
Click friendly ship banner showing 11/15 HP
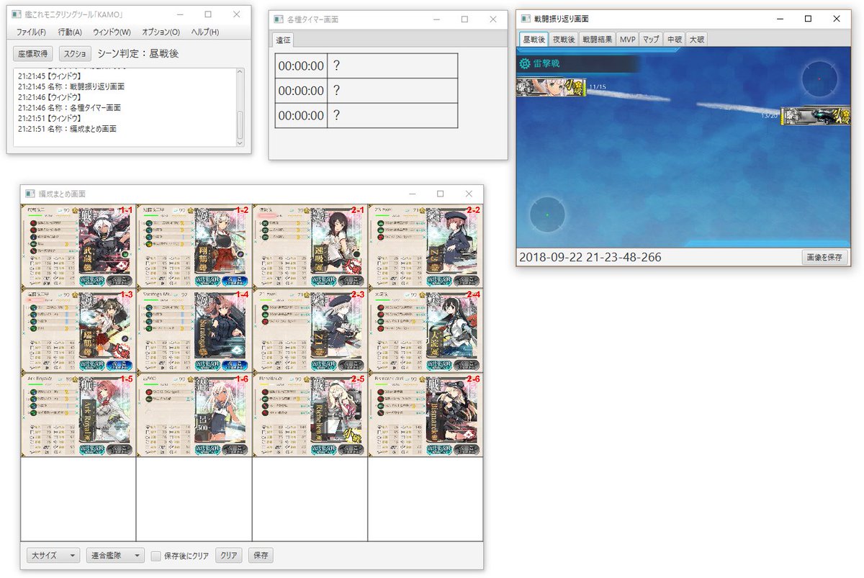pos(553,87)
